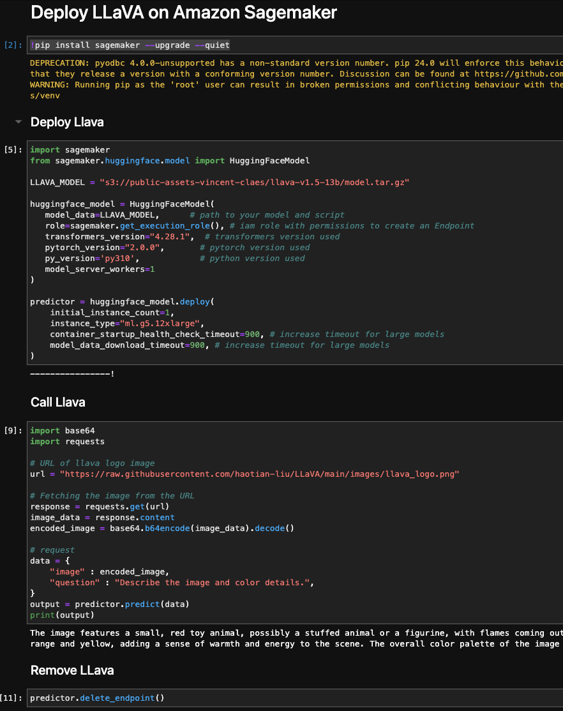Click the DEPRECATION pyodbc warning output
This screenshot has height=711, width=563.
point(297,68)
